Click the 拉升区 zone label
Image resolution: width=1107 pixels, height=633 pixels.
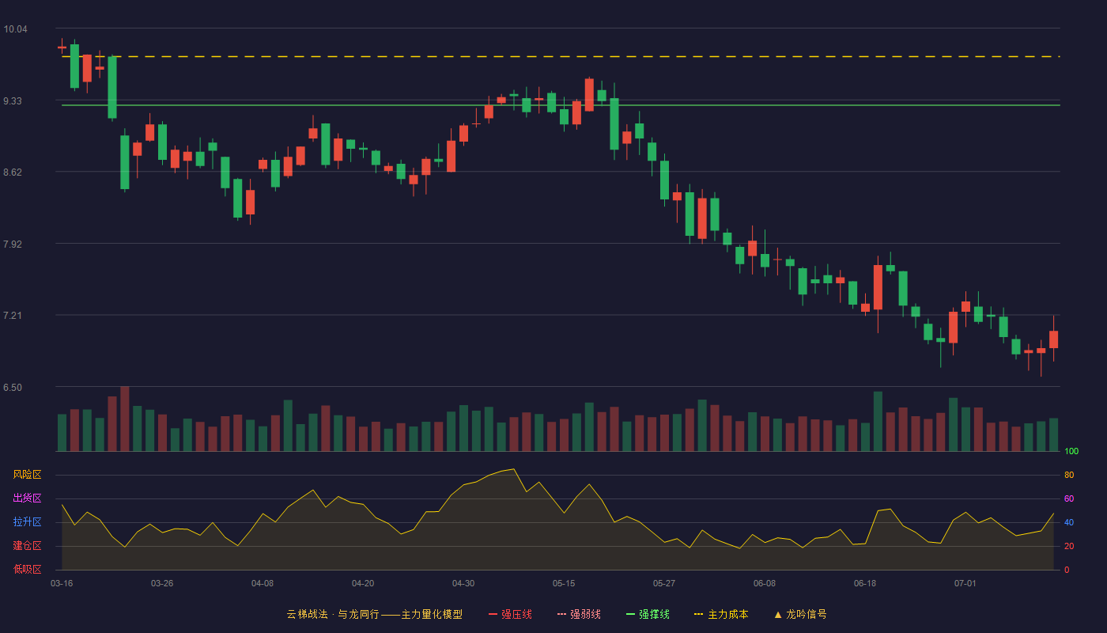tap(28, 522)
